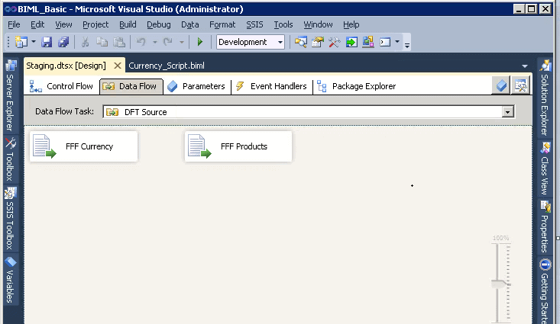Open the Class View side panel
The width and height of the screenshot is (560, 324).
tap(545, 168)
